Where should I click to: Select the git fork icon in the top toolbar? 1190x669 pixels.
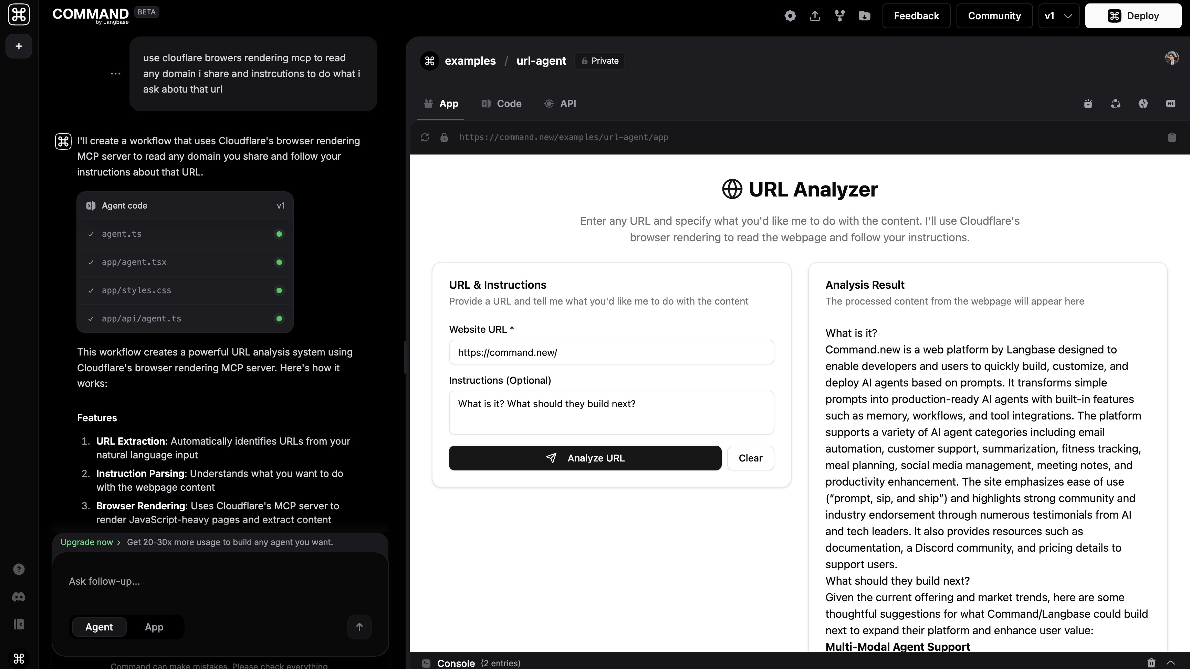pyautogui.click(x=839, y=15)
